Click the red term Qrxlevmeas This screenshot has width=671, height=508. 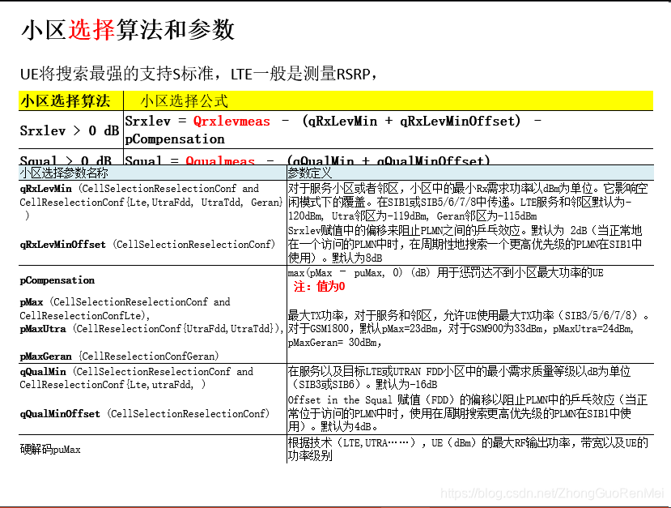(x=231, y=122)
